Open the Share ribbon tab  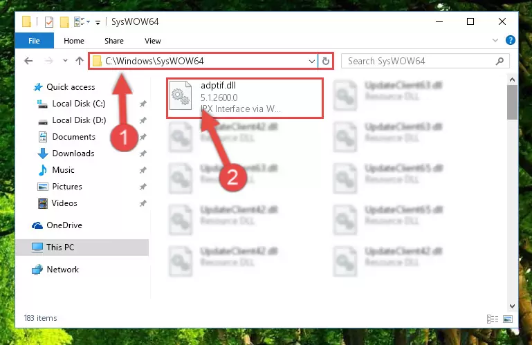coord(113,41)
